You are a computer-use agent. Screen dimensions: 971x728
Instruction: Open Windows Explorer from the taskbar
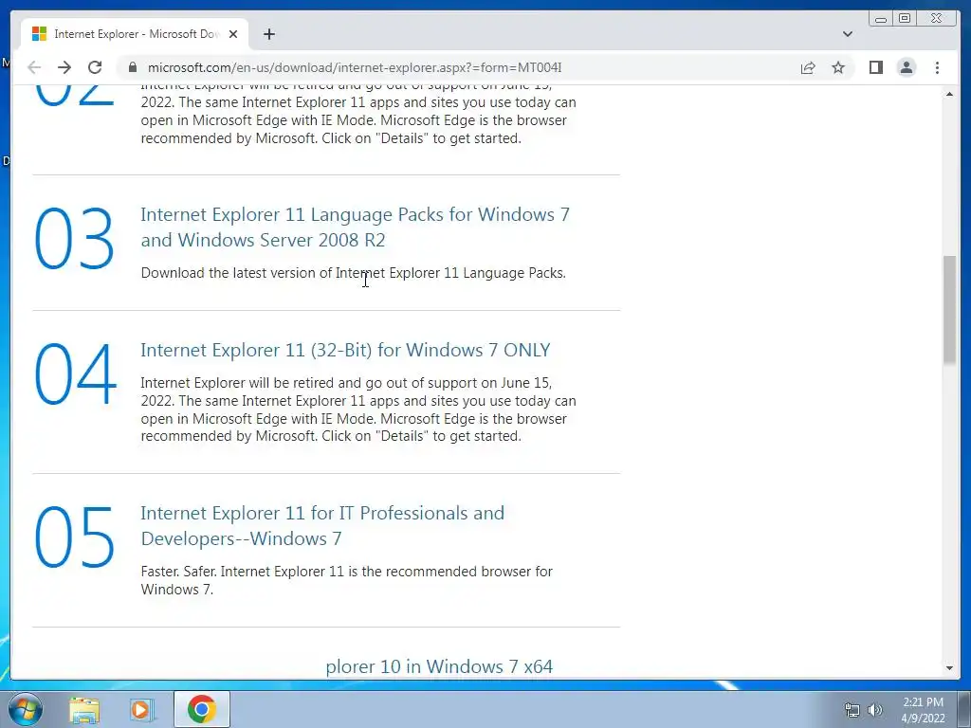(84, 709)
